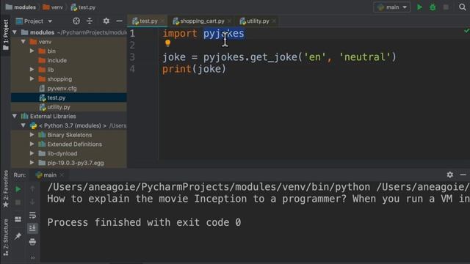Expand pip-19.0.3-py3.7.egg node

(32, 163)
